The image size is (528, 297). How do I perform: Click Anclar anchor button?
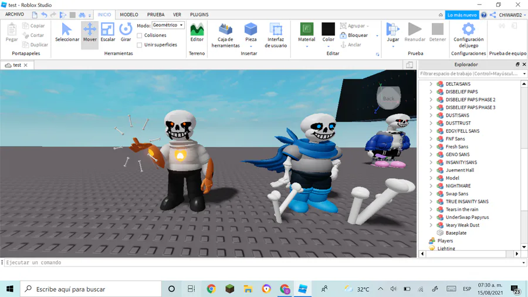pyautogui.click(x=351, y=45)
